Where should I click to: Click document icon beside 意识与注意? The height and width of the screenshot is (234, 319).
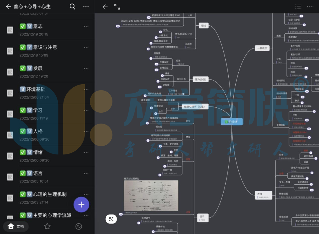(10, 51)
